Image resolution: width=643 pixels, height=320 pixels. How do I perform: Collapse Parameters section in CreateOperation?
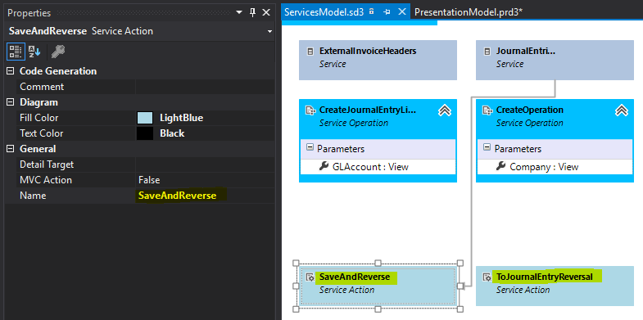487,147
